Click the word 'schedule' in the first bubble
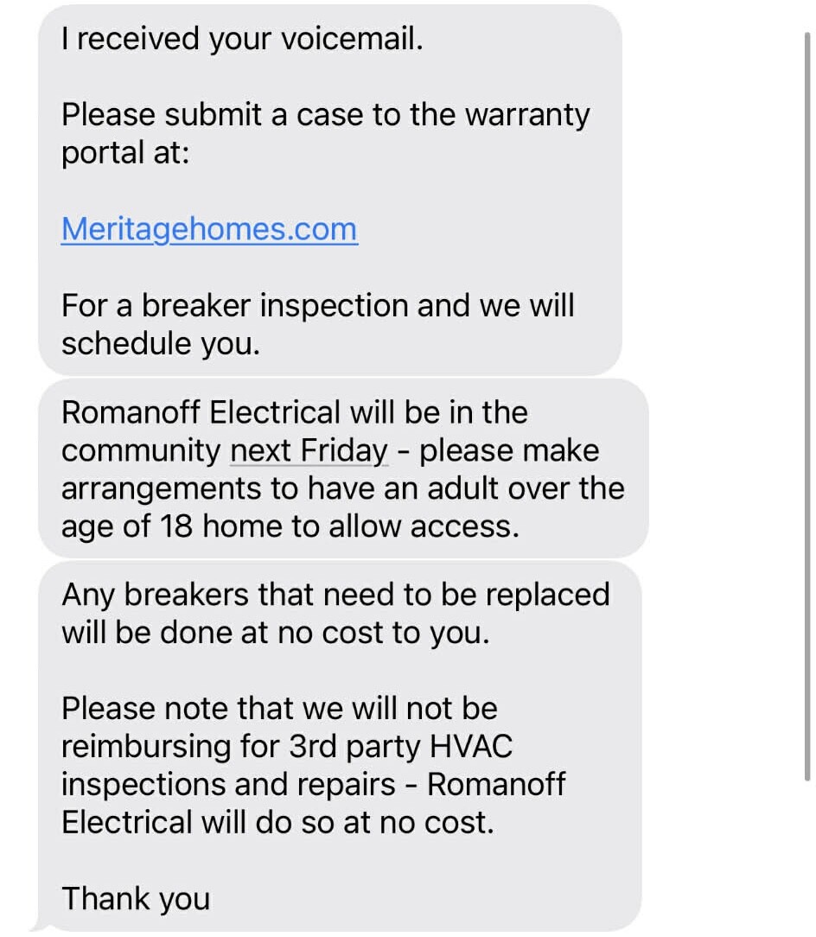Screen dimensions: 816x937 tap(121, 343)
